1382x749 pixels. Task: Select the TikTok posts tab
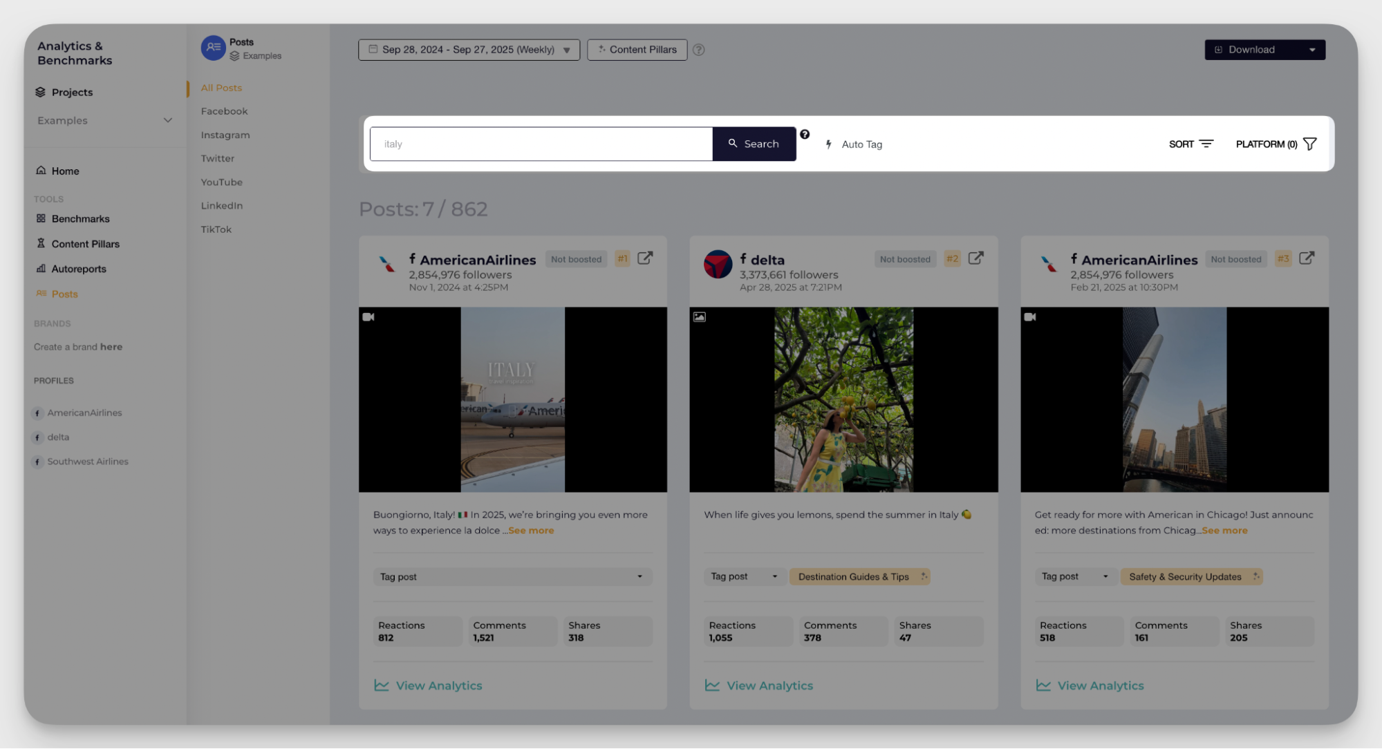(x=216, y=229)
